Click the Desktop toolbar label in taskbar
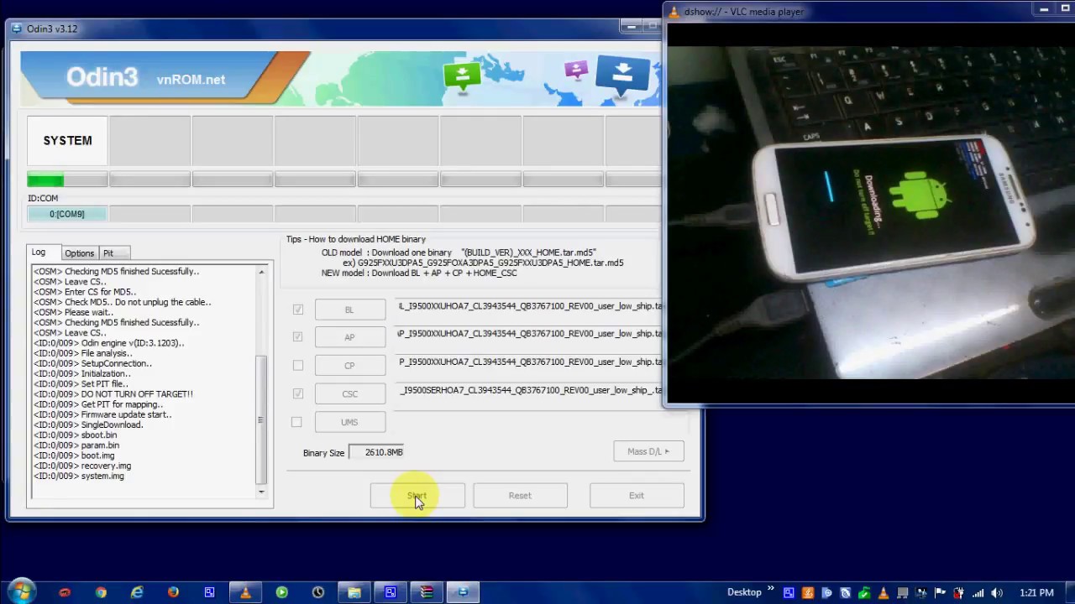The height and width of the screenshot is (604, 1075). click(744, 592)
